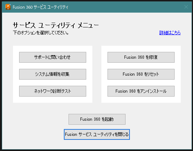
Task: Close the window with the X button
Action: point(186,7)
